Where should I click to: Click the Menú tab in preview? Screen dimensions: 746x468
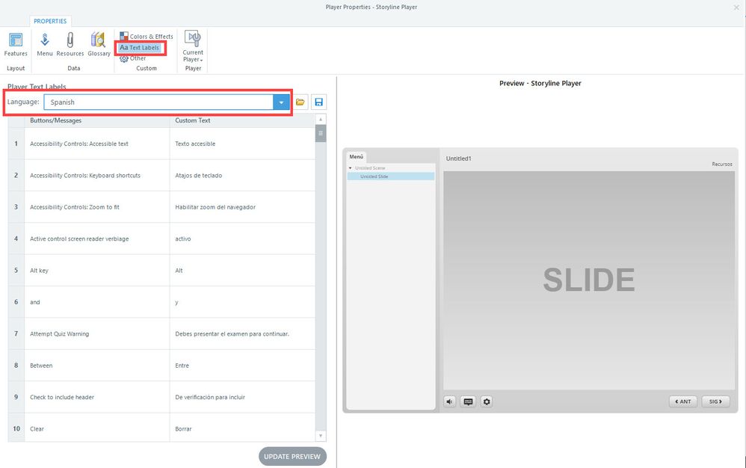(x=357, y=156)
